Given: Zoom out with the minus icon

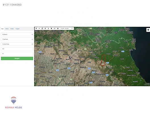Looking at the screenshot, I should 39,29.
